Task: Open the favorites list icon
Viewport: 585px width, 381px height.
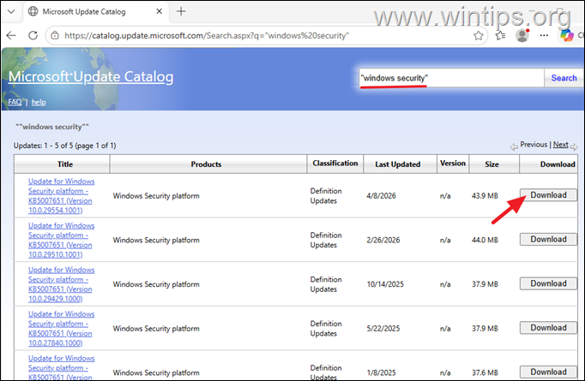Action: tap(500, 36)
